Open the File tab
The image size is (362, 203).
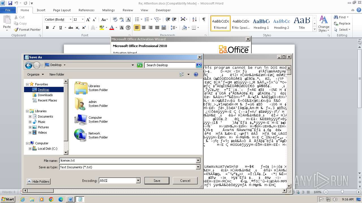(8, 10)
